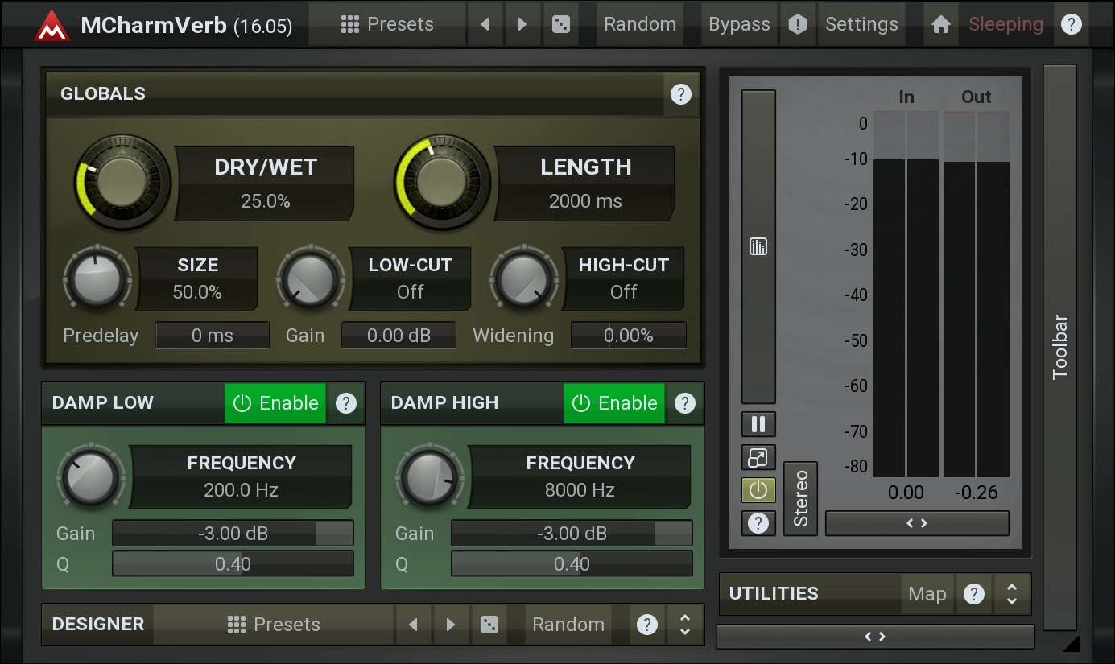Click the DAMP HIGH Q slider

coord(572,564)
